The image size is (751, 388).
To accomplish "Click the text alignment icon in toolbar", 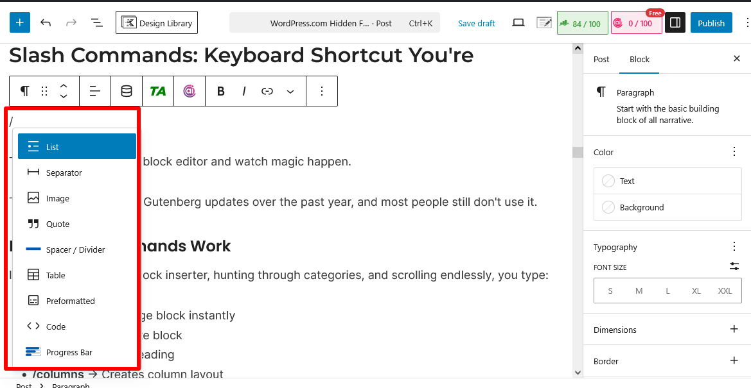I will click(94, 90).
